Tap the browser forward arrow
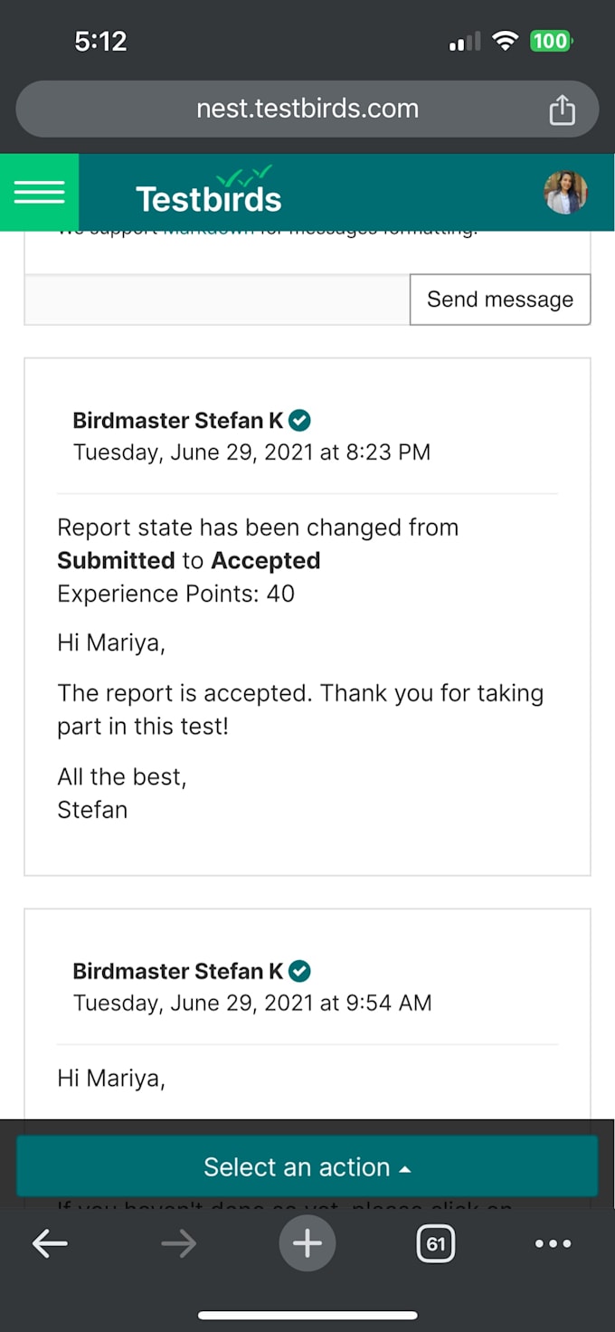This screenshot has width=615, height=1332. tap(178, 1244)
